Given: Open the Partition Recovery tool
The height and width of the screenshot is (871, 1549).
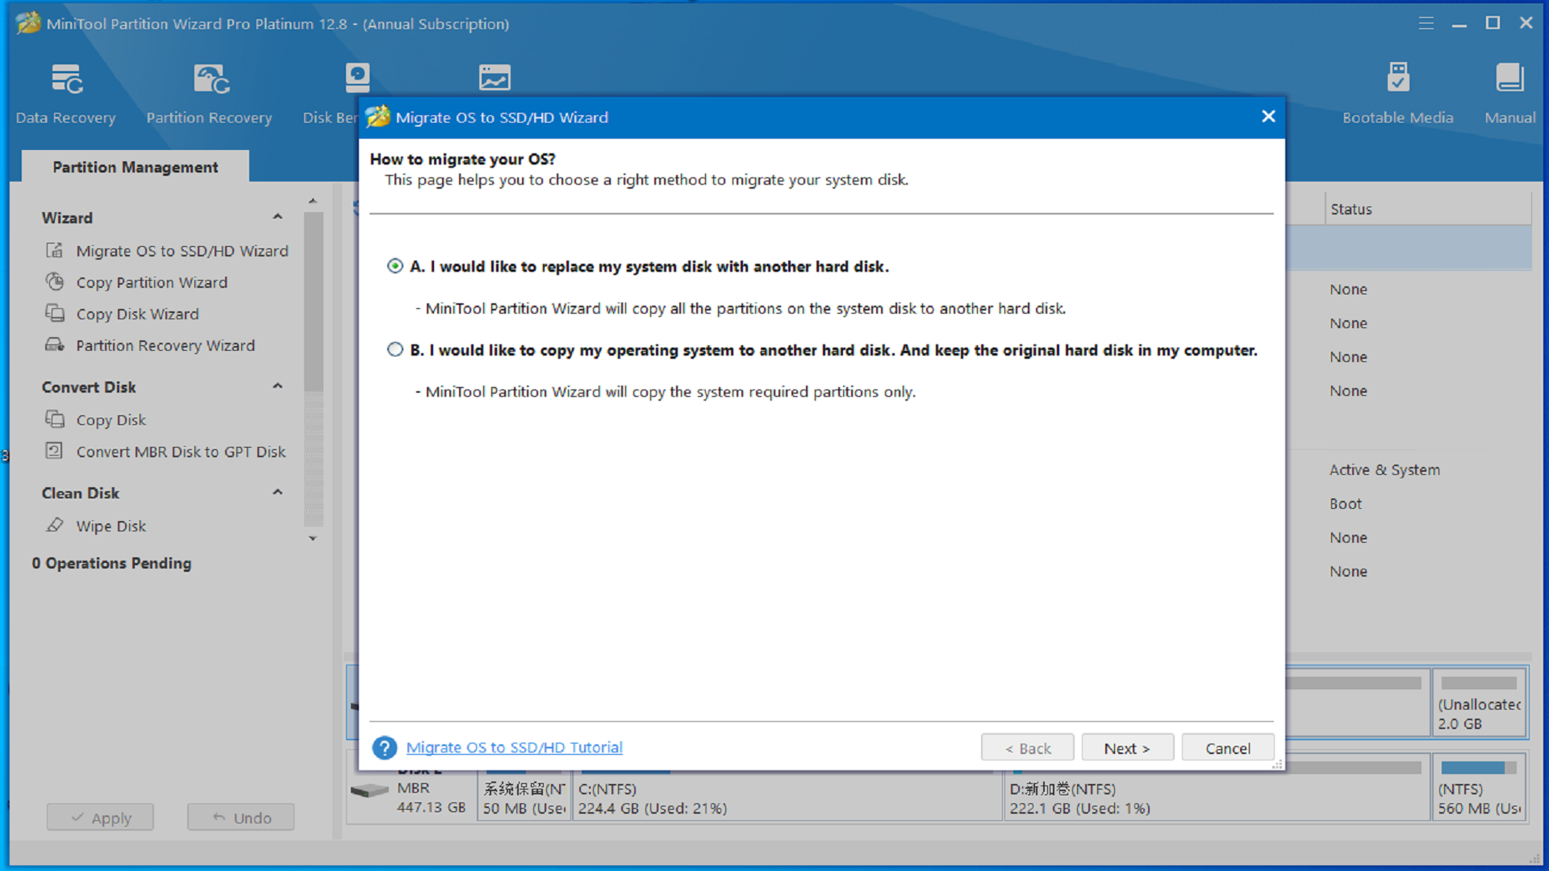Looking at the screenshot, I should pos(208,91).
